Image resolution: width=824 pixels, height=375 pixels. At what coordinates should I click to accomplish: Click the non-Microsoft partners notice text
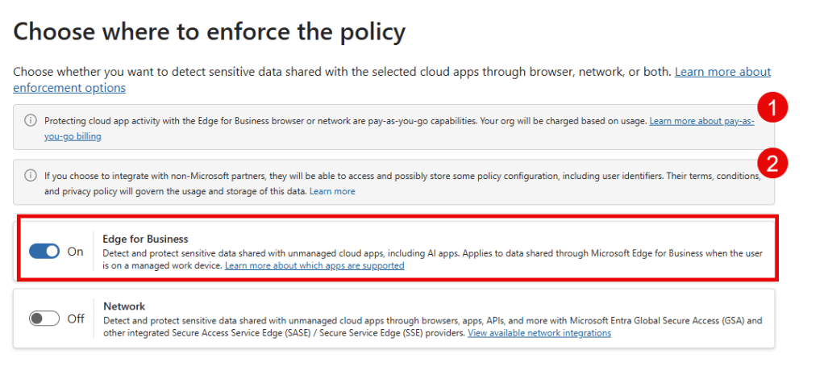pyautogui.click(x=363, y=175)
